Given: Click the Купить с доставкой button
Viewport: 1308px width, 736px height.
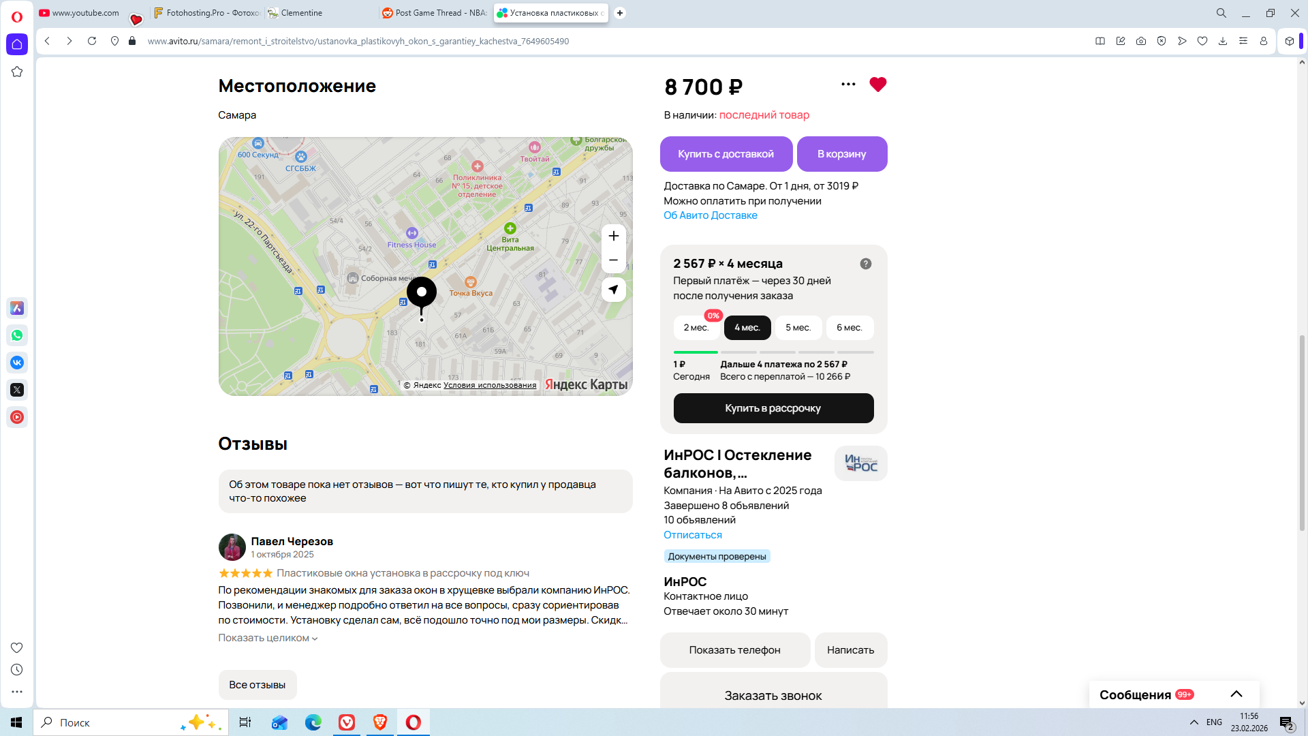Looking at the screenshot, I should 726,154.
